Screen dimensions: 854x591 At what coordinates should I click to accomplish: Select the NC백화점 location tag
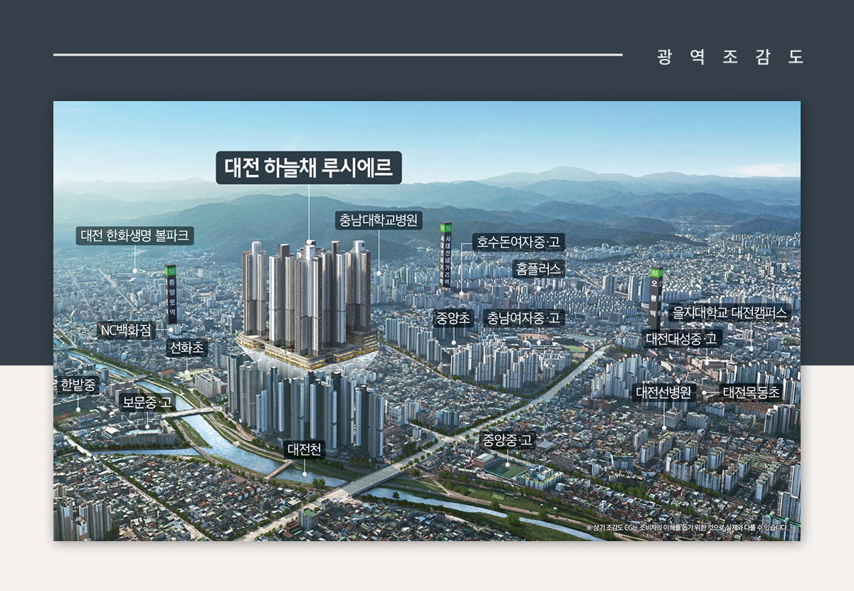coord(126,330)
